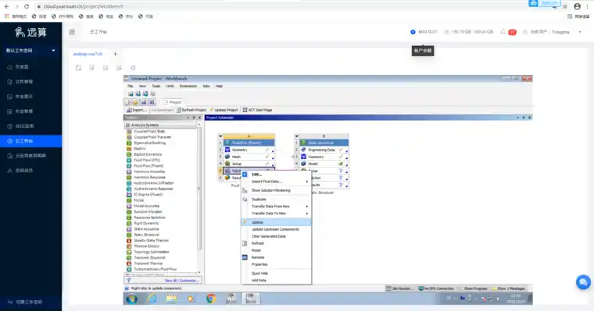Choose Update Upstream Components
This screenshot has width=594, height=311.
276,229
